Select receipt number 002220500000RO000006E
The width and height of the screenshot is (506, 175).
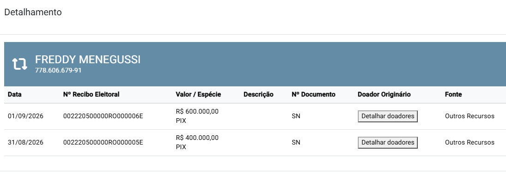(x=103, y=116)
